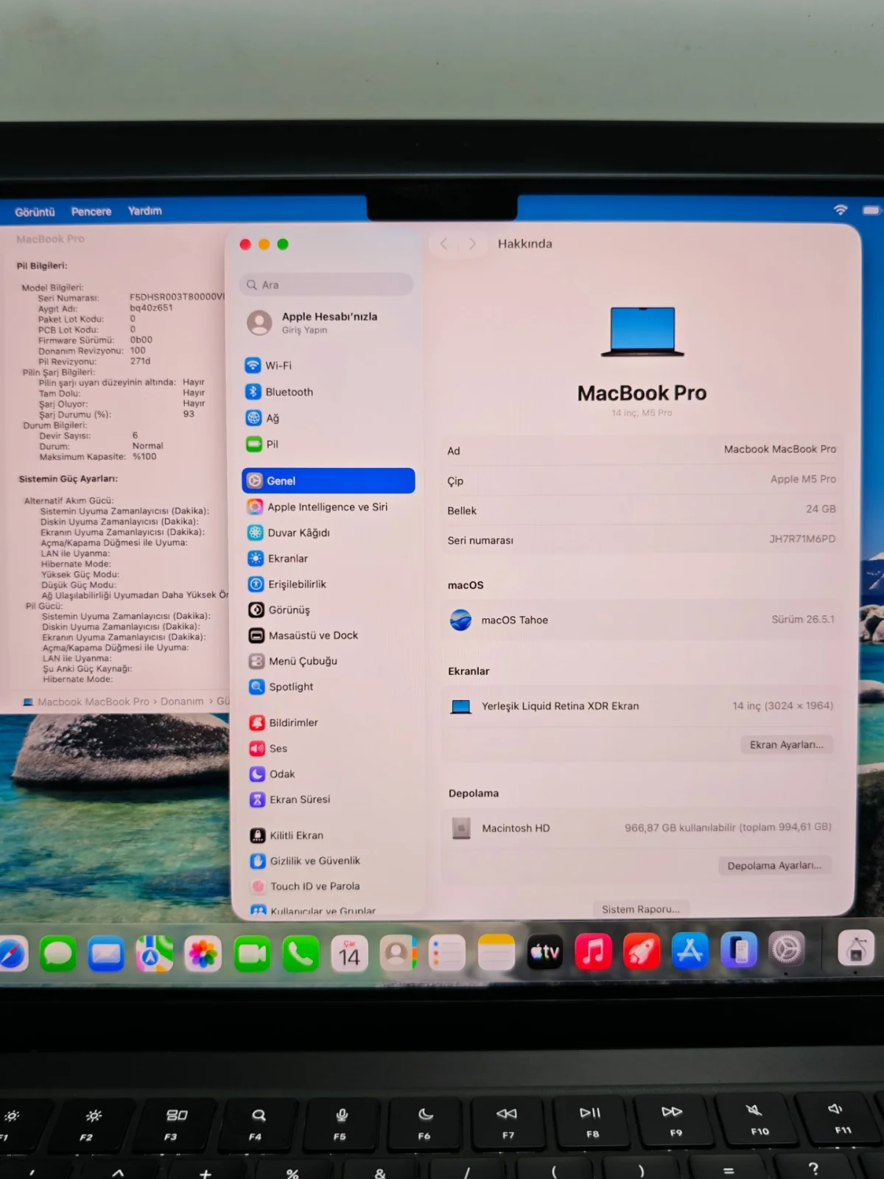This screenshot has height=1179, width=884.
Task: Click Wi-Fi status icon in menu bar
Action: [840, 210]
